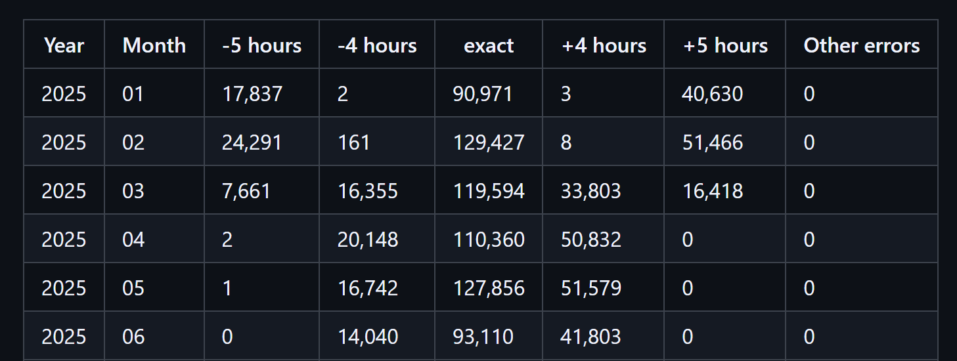The image size is (957, 361).
Task: Select month 03's Other errors "0"
Action: pos(809,191)
